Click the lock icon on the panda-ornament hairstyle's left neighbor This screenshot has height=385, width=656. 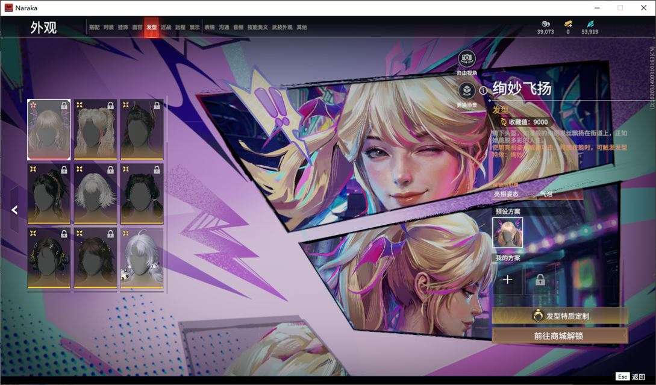(110, 234)
